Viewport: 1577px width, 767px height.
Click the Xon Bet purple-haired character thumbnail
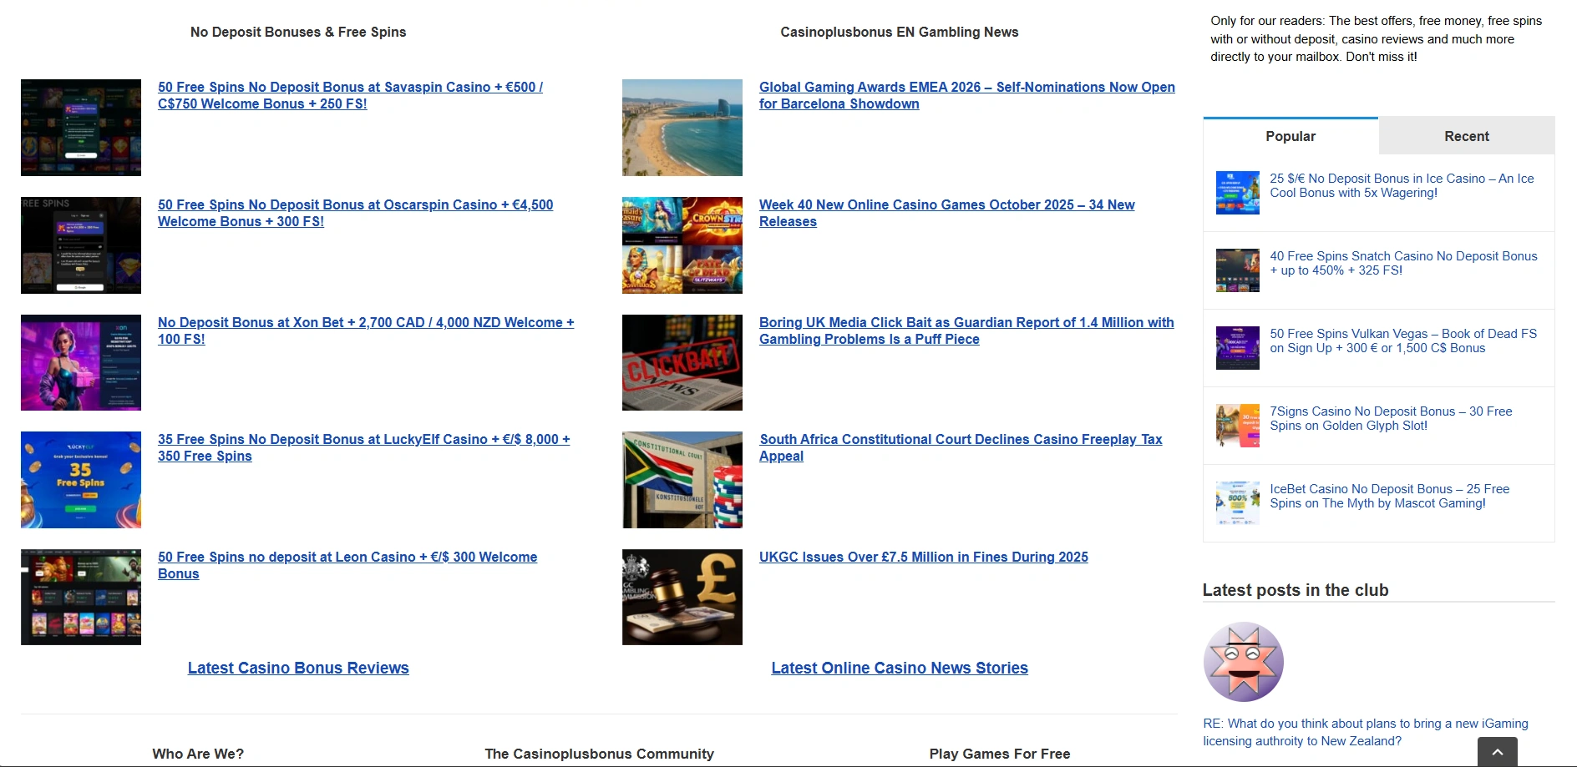point(81,362)
